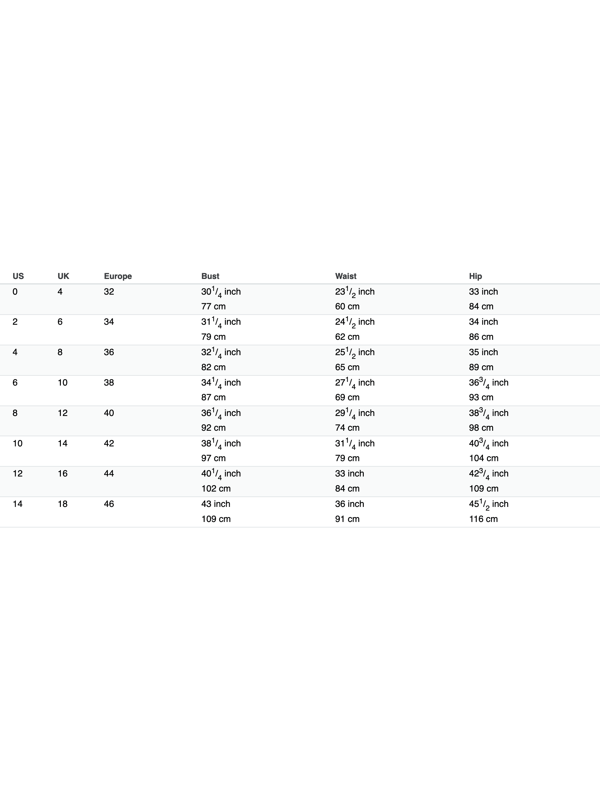Select Europe size 38 cell

(x=109, y=382)
